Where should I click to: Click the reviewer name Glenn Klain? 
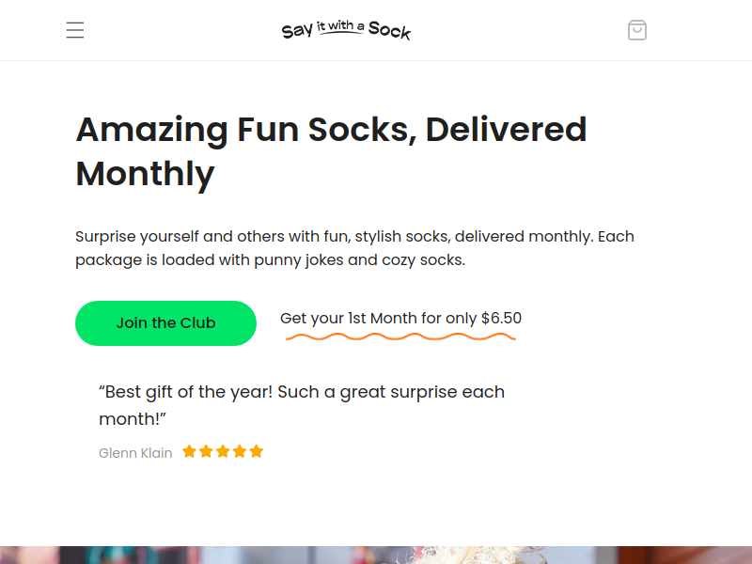coord(135,453)
